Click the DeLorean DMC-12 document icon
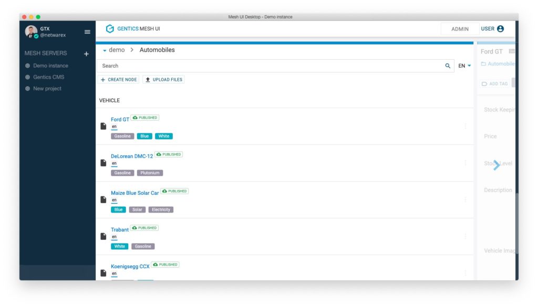This screenshot has width=538, height=306. [104, 163]
